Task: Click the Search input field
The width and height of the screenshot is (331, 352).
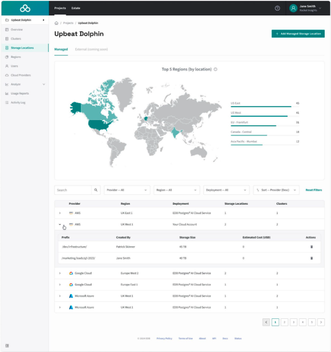Action: [x=72, y=190]
